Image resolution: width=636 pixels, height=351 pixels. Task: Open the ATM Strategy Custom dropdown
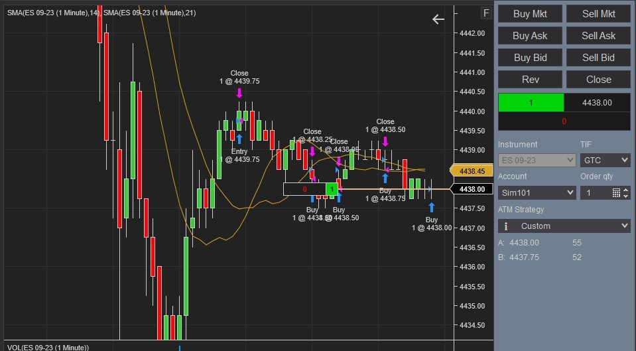click(x=564, y=226)
